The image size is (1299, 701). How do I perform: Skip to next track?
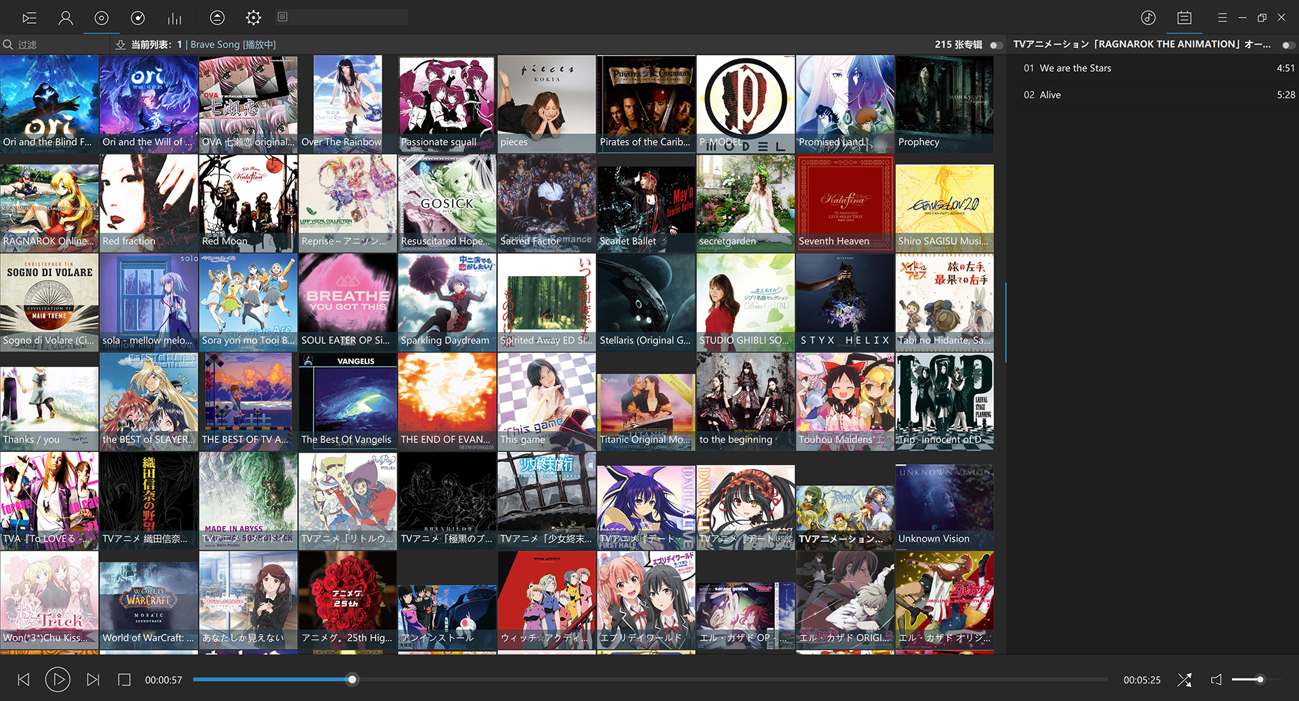point(93,679)
